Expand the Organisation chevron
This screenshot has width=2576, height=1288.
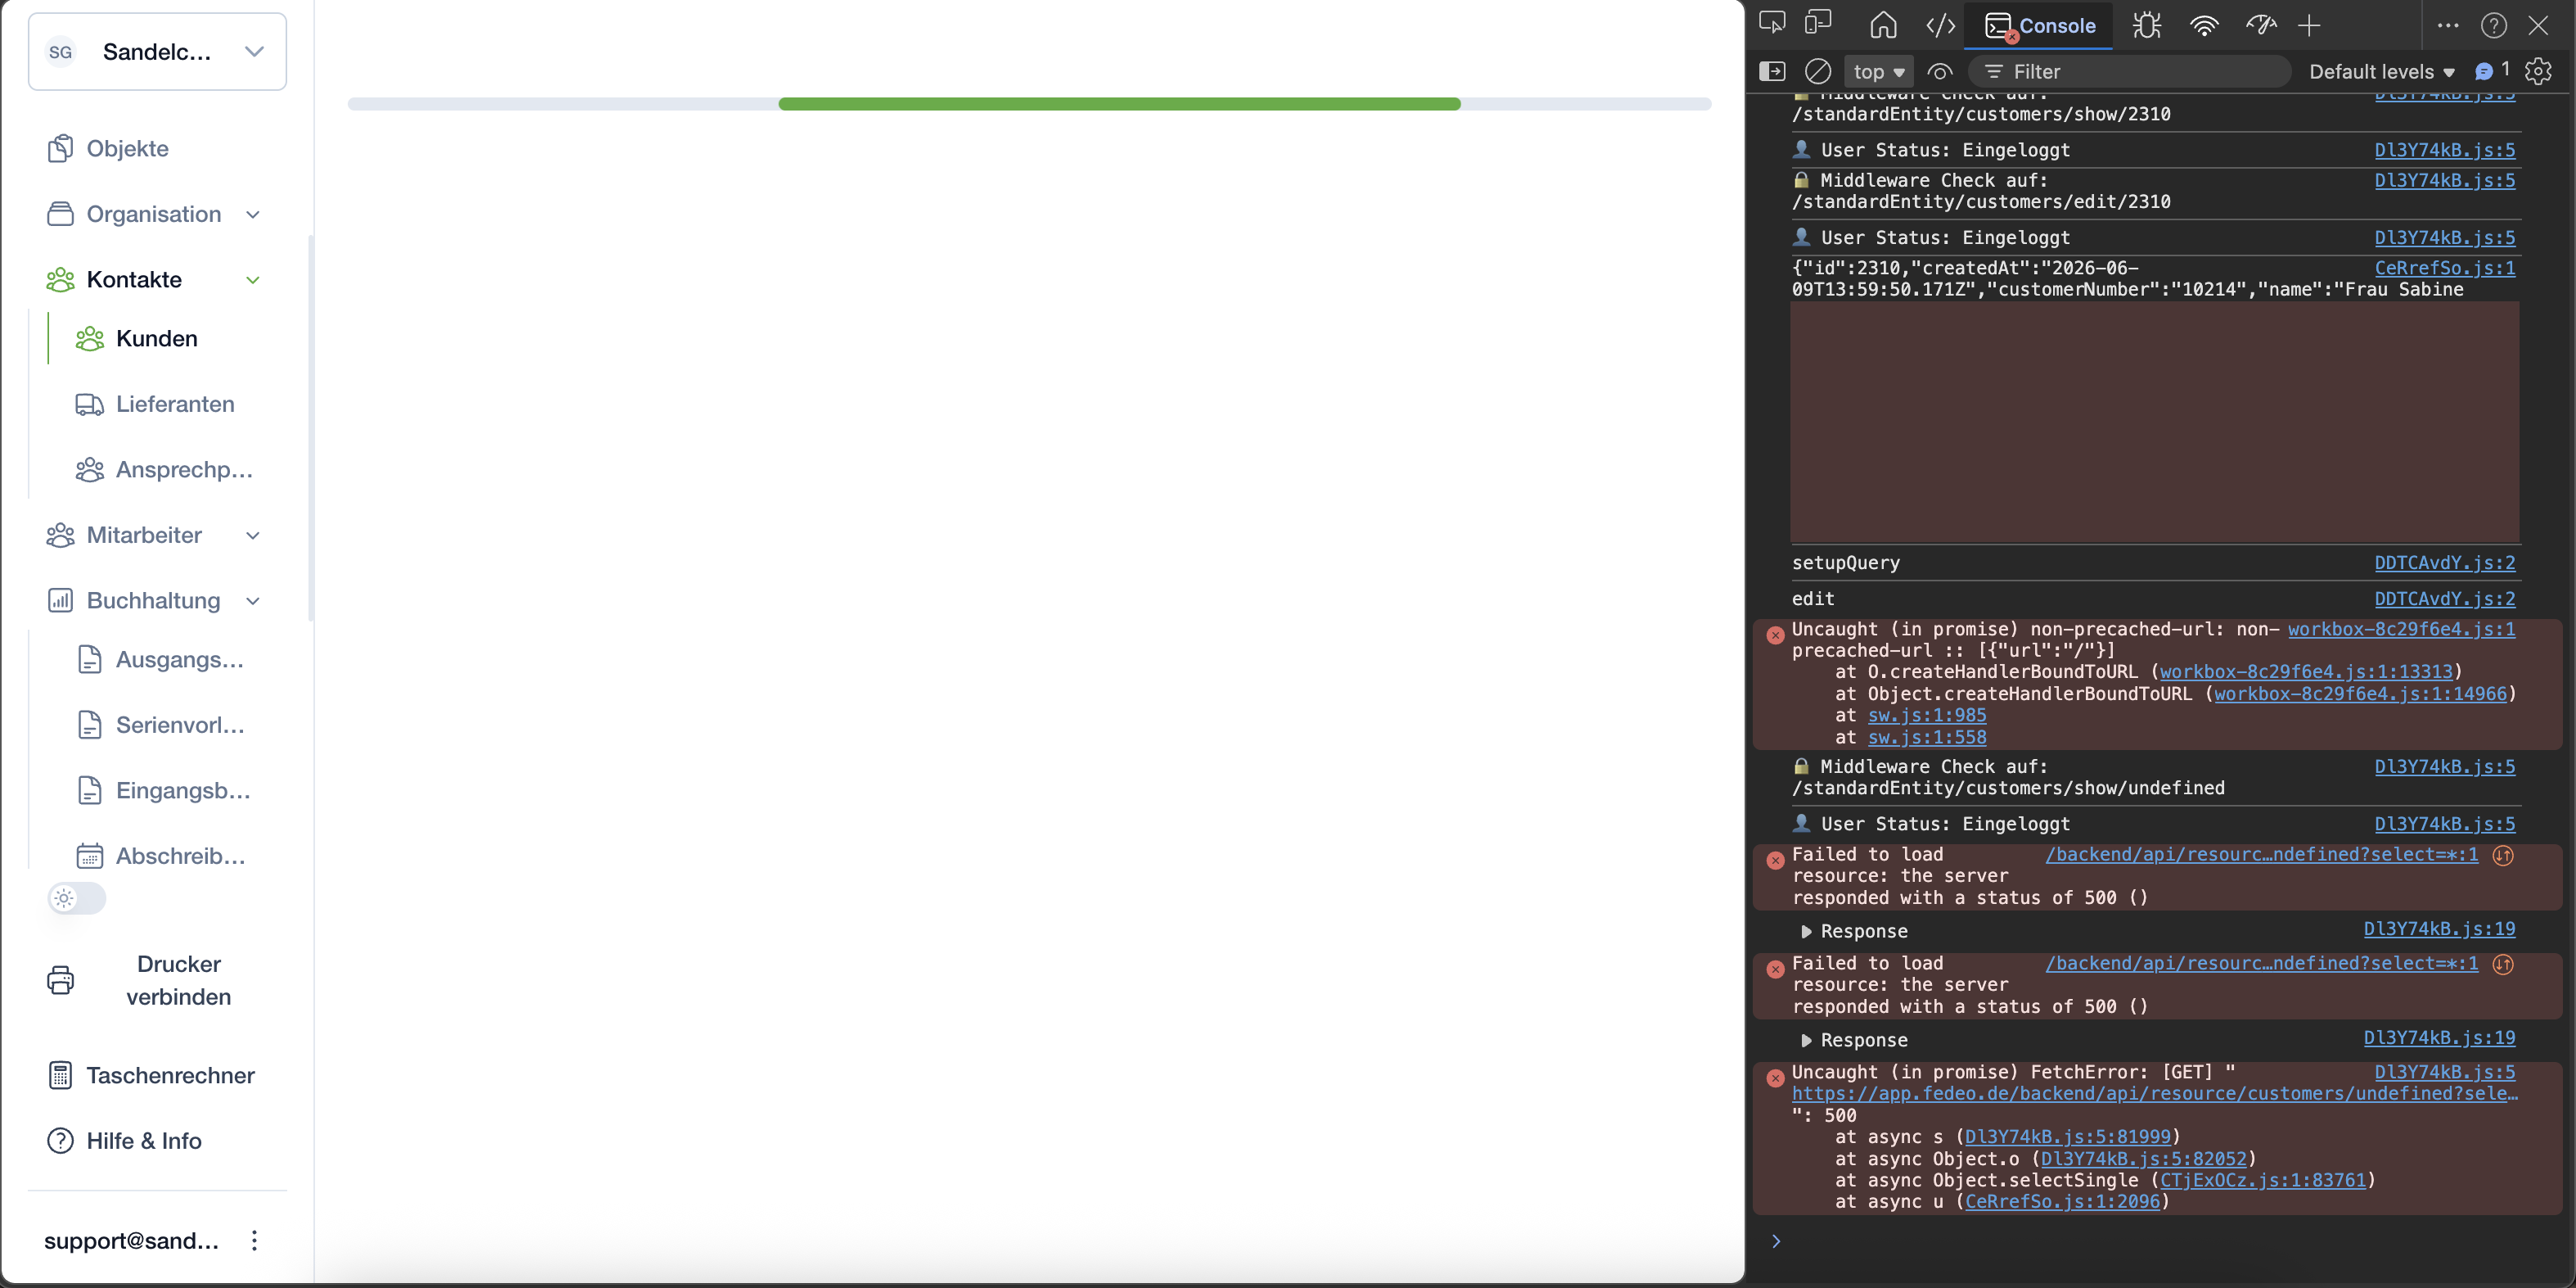[253, 215]
